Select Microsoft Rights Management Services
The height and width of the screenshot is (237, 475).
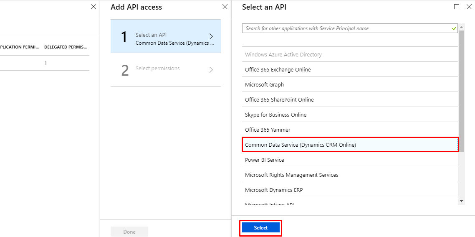[292, 175]
